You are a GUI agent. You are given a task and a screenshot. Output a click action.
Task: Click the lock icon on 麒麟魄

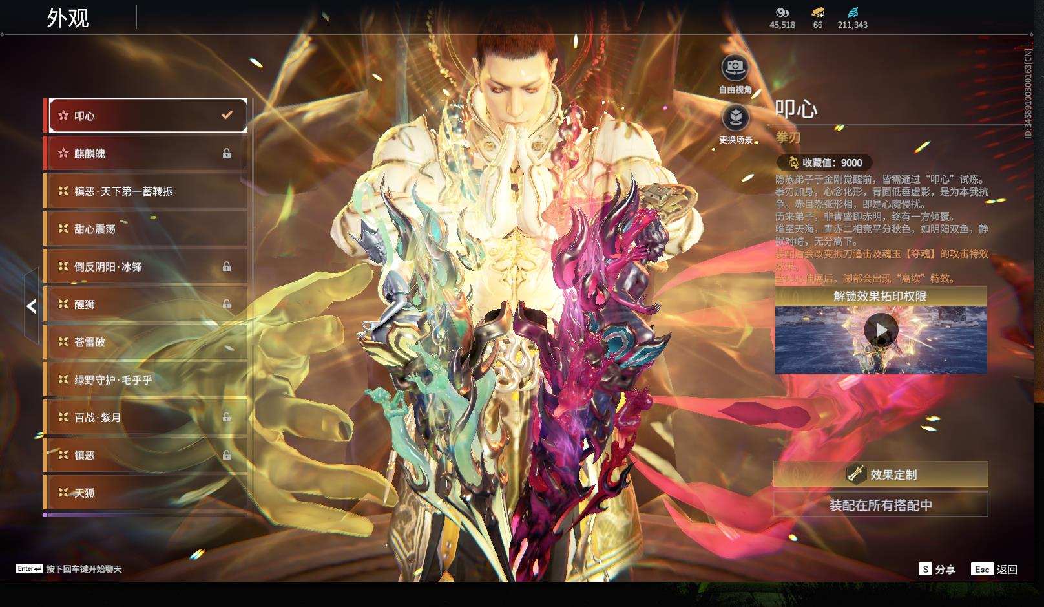point(227,153)
